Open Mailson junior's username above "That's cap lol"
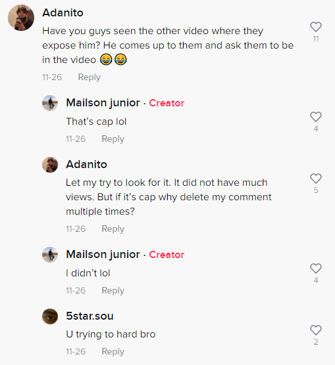Screen dimensions: 335x365 point(103,102)
